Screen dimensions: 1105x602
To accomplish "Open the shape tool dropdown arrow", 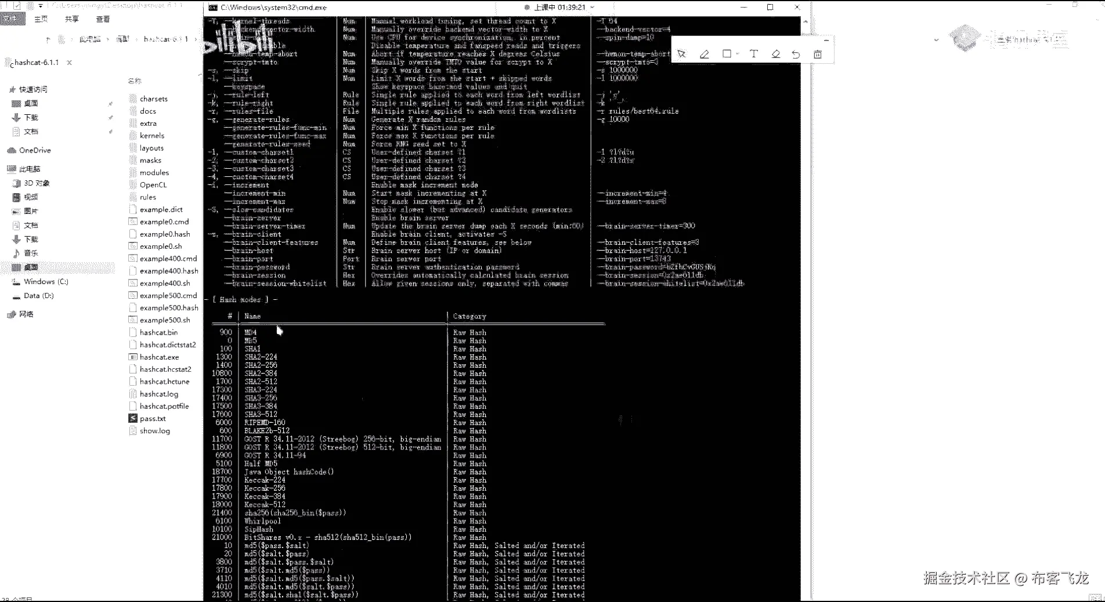I will (x=737, y=54).
